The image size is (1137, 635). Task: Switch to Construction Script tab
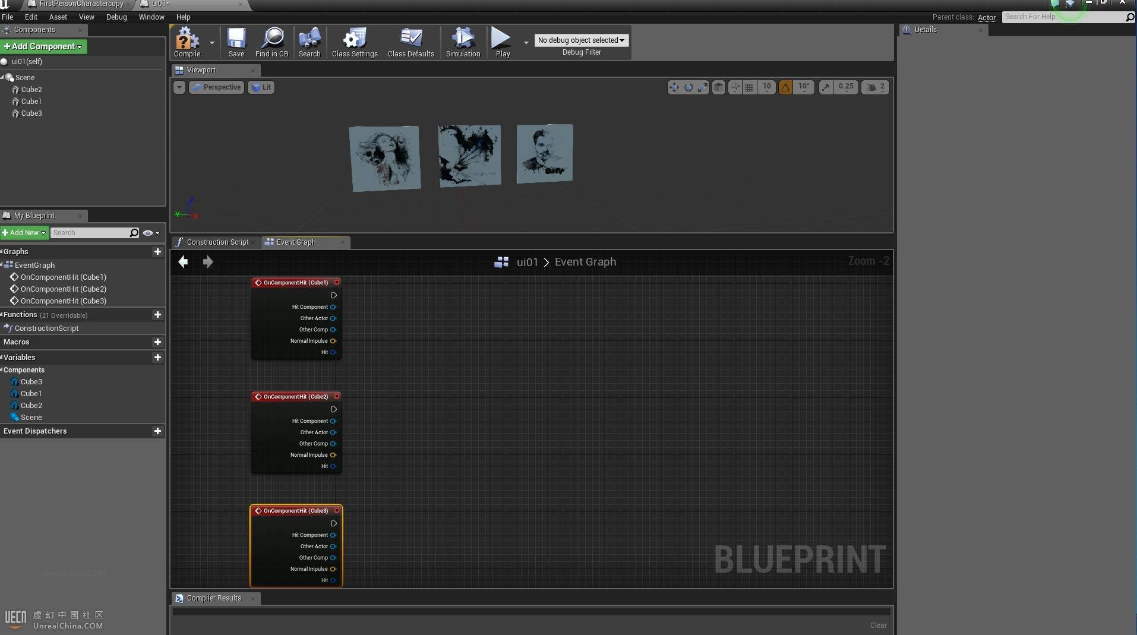(x=217, y=242)
